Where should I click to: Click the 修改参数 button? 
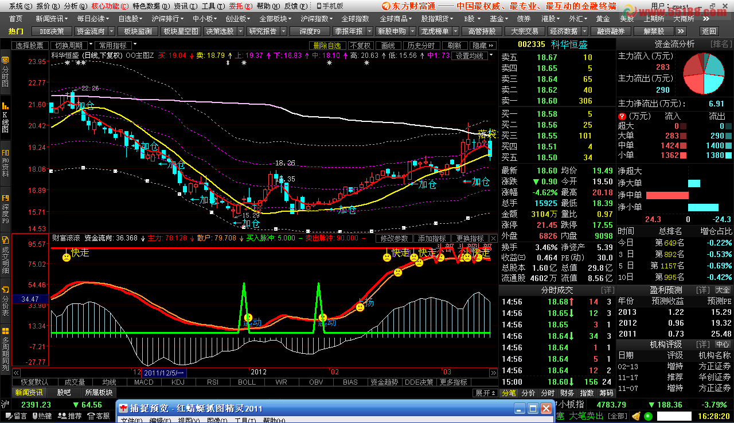click(x=395, y=238)
